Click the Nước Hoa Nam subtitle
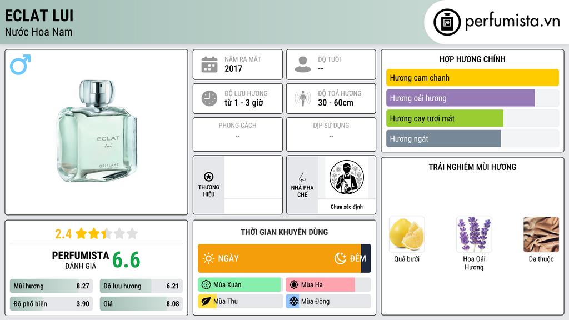This screenshot has height=320, width=569. [x=39, y=32]
